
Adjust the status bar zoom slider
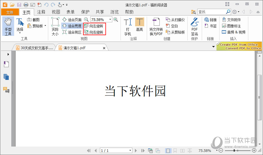click(x=234, y=150)
